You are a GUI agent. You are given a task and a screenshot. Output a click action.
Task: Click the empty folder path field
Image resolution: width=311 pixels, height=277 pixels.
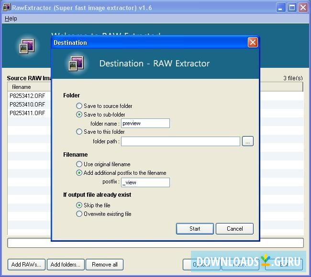(180, 141)
